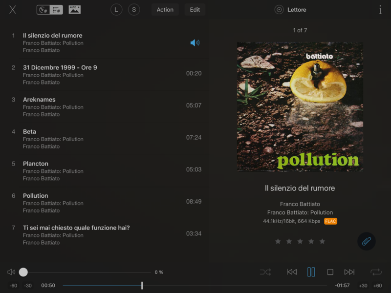391x293 pixels.
Task: Toggle the album/track list view mode
Action: (50, 10)
